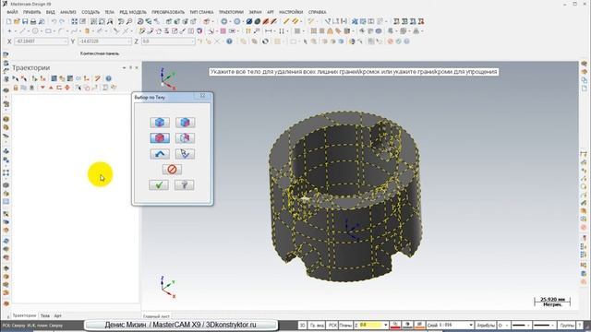Image resolution: width=591 pixels, height=332 pixels.
Task: Click the red color swatch in status bar
Action: pyautogui.click(x=395, y=325)
